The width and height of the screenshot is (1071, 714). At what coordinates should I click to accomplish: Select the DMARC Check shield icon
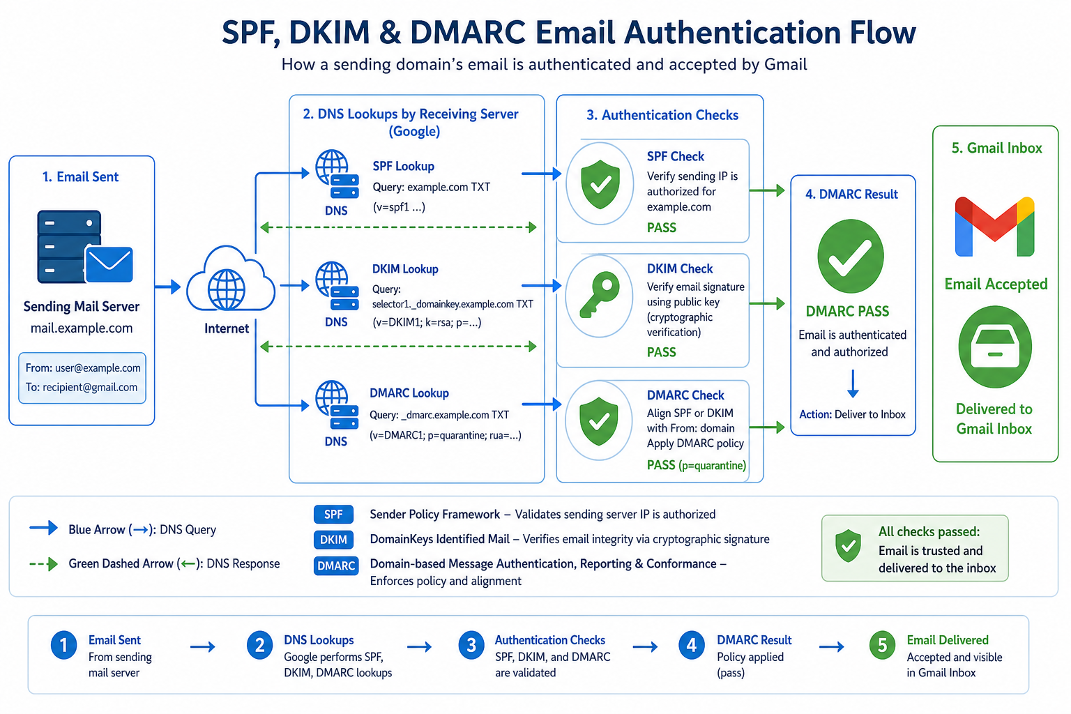(x=599, y=420)
